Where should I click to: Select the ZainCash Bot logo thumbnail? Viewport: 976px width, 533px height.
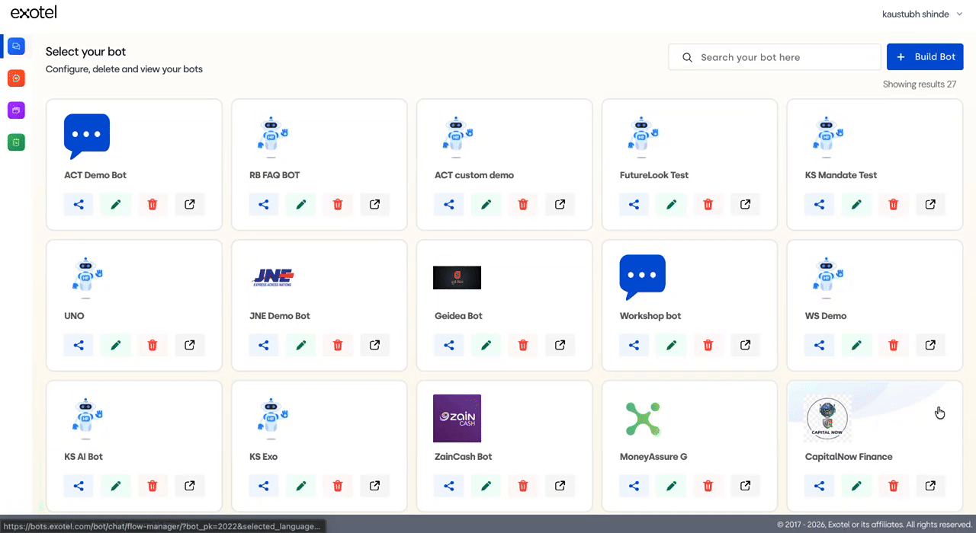[x=457, y=418]
